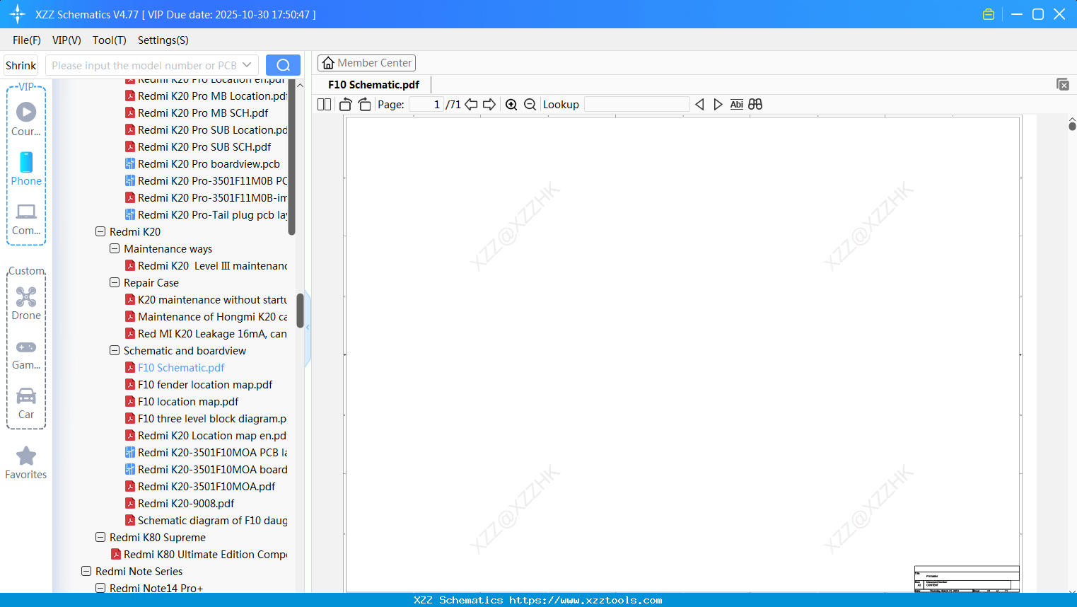The height and width of the screenshot is (607, 1077).
Task: Click the binoculars search icon
Action: click(x=755, y=105)
